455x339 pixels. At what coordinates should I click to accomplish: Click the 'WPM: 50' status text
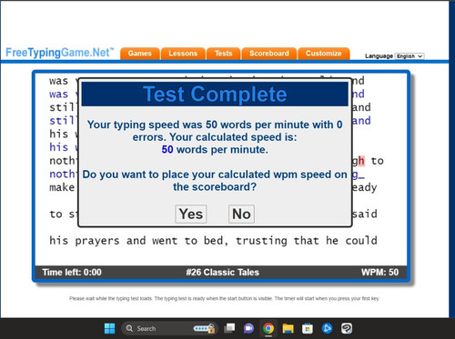point(379,273)
